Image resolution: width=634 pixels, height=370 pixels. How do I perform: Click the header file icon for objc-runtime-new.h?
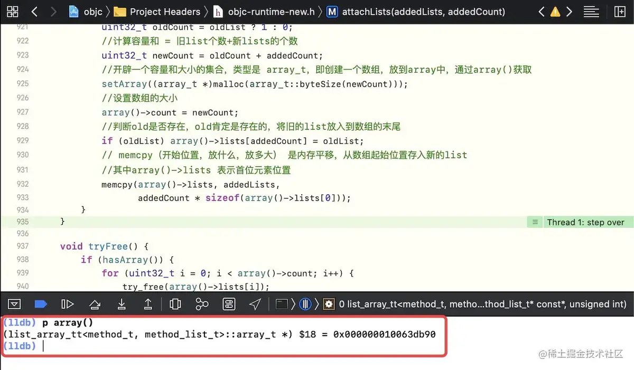coord(218,12)
